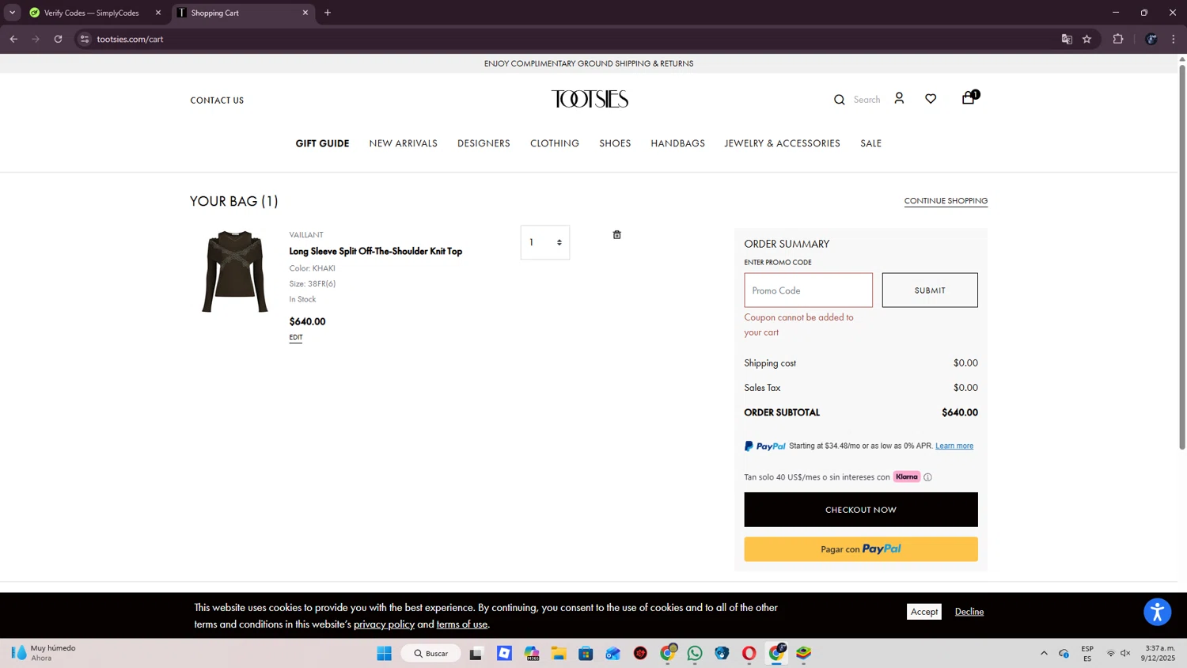Open the Long Sleeve Knit Top title
The height and width of the screenshot is (668, 1187).
(376, 251)
